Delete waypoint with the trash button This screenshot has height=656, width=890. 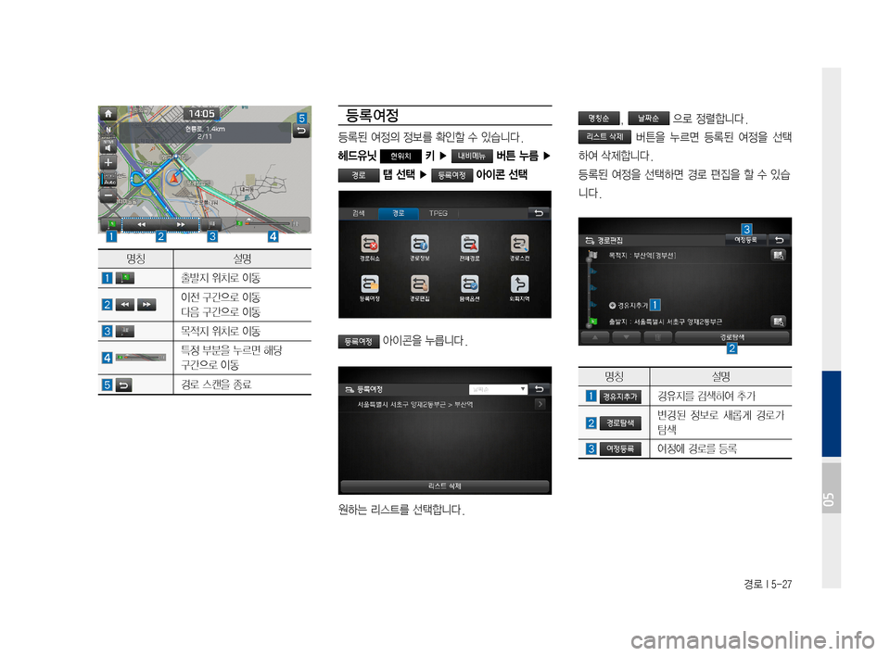[658, 337]
